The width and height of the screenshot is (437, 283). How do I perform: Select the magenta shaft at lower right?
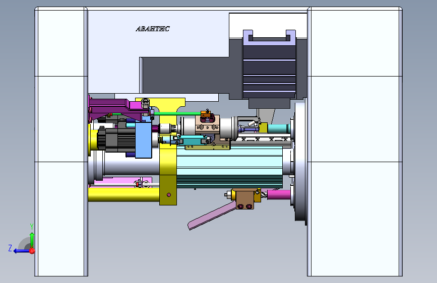[x=279, y=194]
